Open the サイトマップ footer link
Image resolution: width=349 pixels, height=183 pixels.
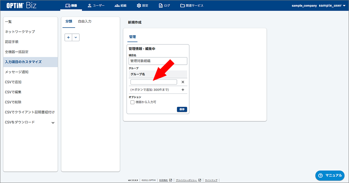point(211,180)
